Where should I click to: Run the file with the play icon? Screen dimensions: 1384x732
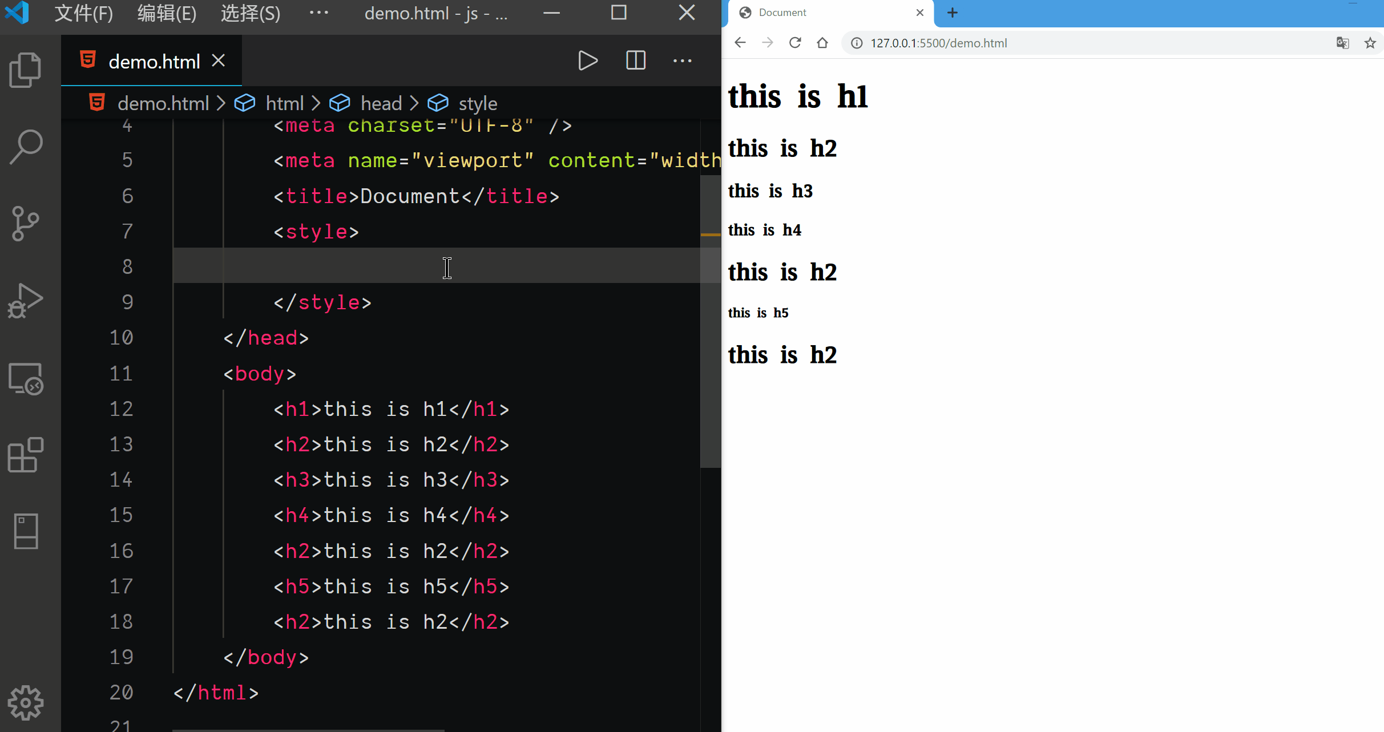click(x=587, y=60)
